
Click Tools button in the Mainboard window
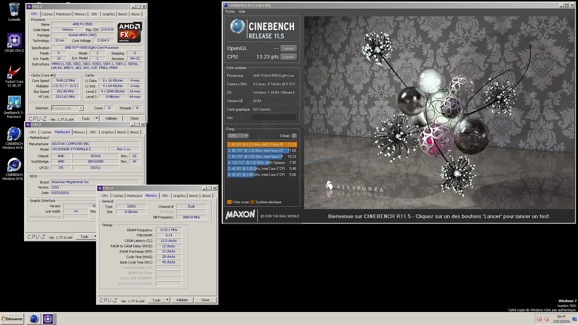click(84, 237)
